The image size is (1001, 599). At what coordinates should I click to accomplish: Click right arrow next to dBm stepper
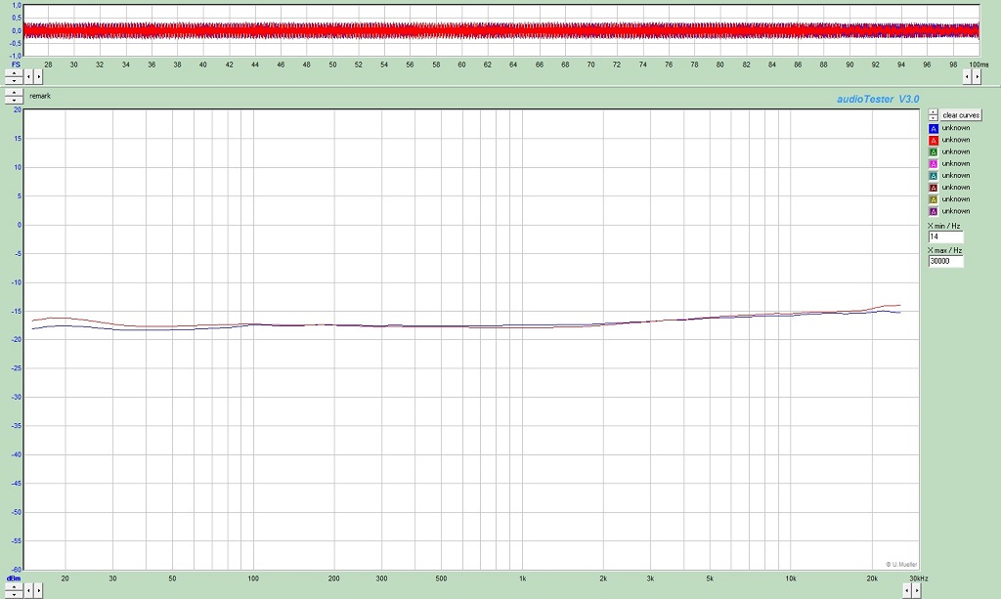(x=38, y=590)
